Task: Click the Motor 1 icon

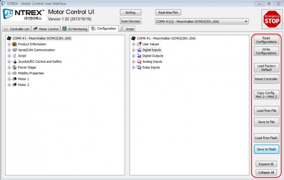Action: tap(15, 79)
